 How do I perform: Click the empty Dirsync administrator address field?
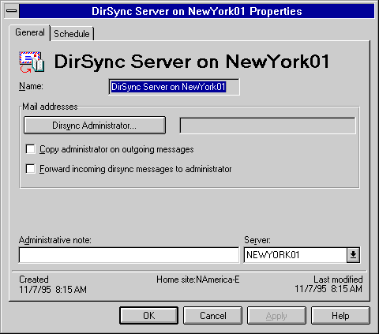click(268, 126)
